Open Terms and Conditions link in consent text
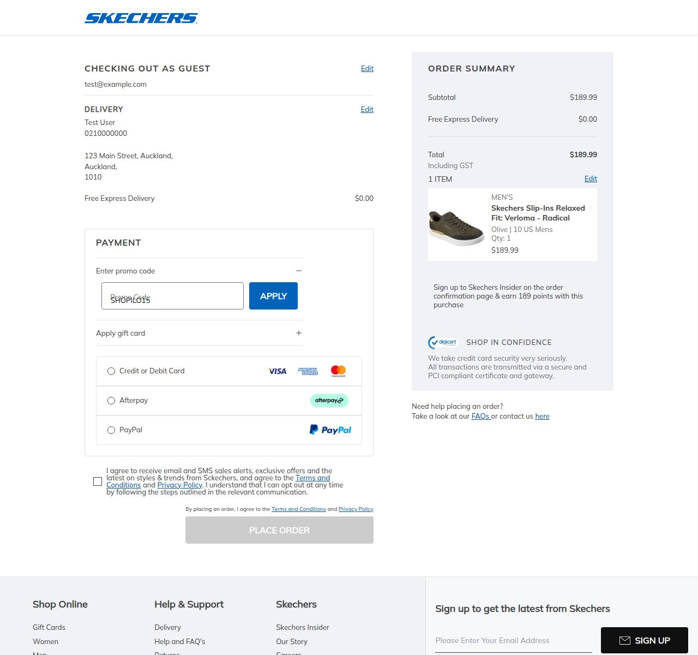This screenshot has height=655, width=698. click(x=312, y=478)
